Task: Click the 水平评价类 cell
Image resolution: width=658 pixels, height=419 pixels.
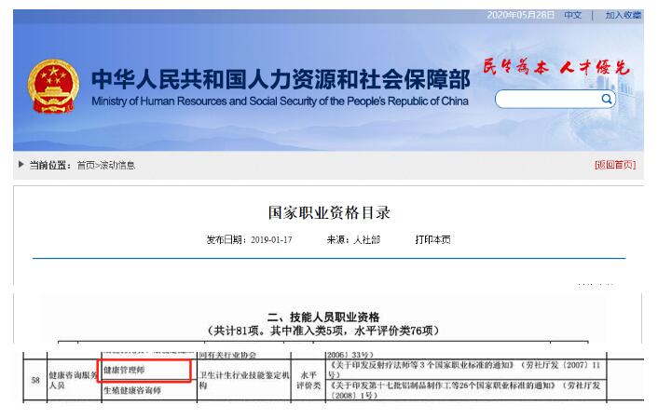Action: pyautogui.click(x=308, y=380)
